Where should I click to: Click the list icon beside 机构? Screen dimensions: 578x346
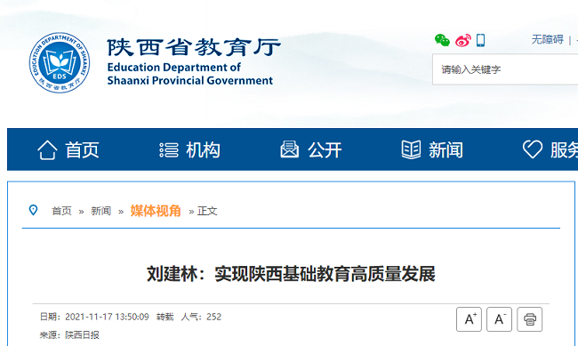pyautogui.click(x=169, y=150)
